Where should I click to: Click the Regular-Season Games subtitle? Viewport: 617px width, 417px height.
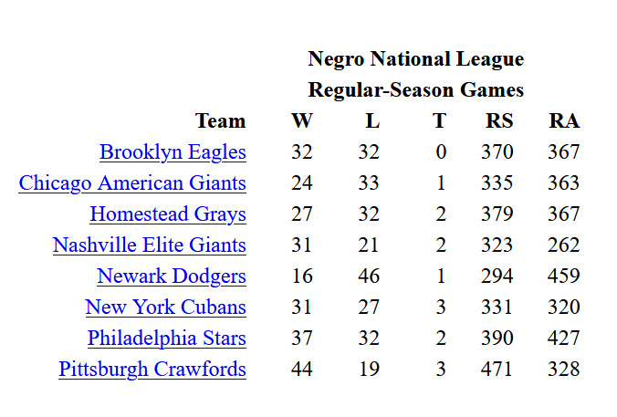point(416,89)
